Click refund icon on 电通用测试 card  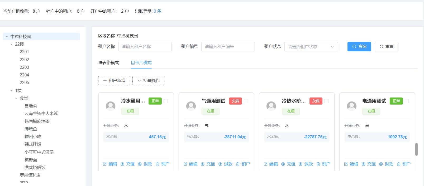tap(381, 164)
